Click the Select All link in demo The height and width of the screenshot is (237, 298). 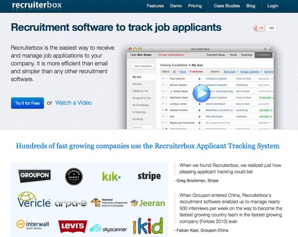tap(174, 71)
